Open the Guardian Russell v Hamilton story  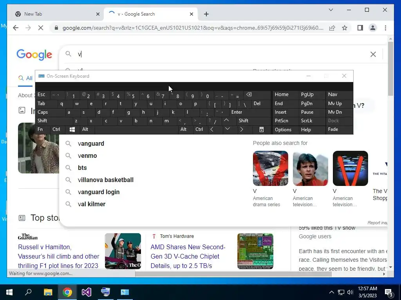[59, 256]
